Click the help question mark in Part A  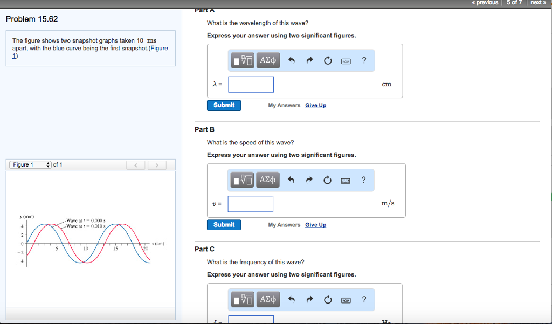(x=363, y=60)
